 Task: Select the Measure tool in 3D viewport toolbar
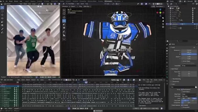tap(64, 35)
